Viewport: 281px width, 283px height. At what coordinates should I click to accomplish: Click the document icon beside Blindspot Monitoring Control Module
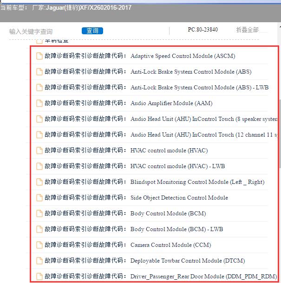click(x=39, y=182)
